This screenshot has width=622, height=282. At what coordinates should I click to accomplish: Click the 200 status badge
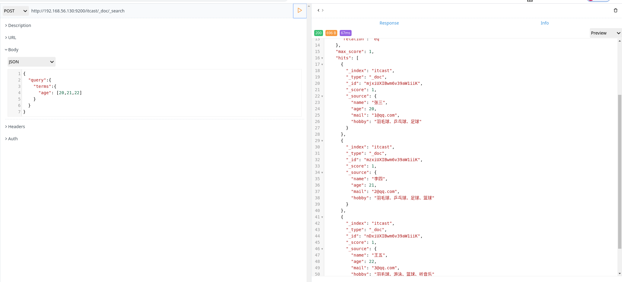pyautogui.click(x=318, y=33)
